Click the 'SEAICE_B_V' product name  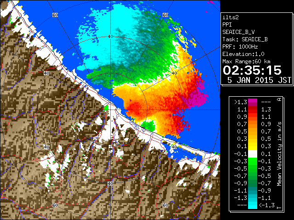point(238,32)
